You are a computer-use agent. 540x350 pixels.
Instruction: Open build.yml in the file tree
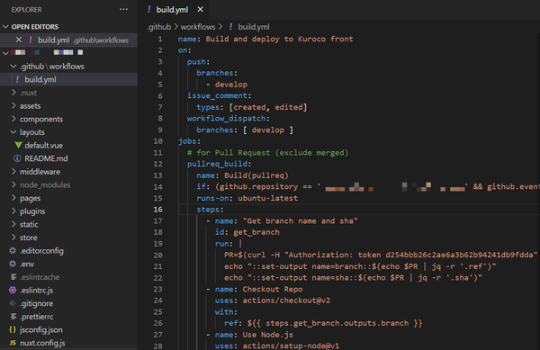point(40,79)
